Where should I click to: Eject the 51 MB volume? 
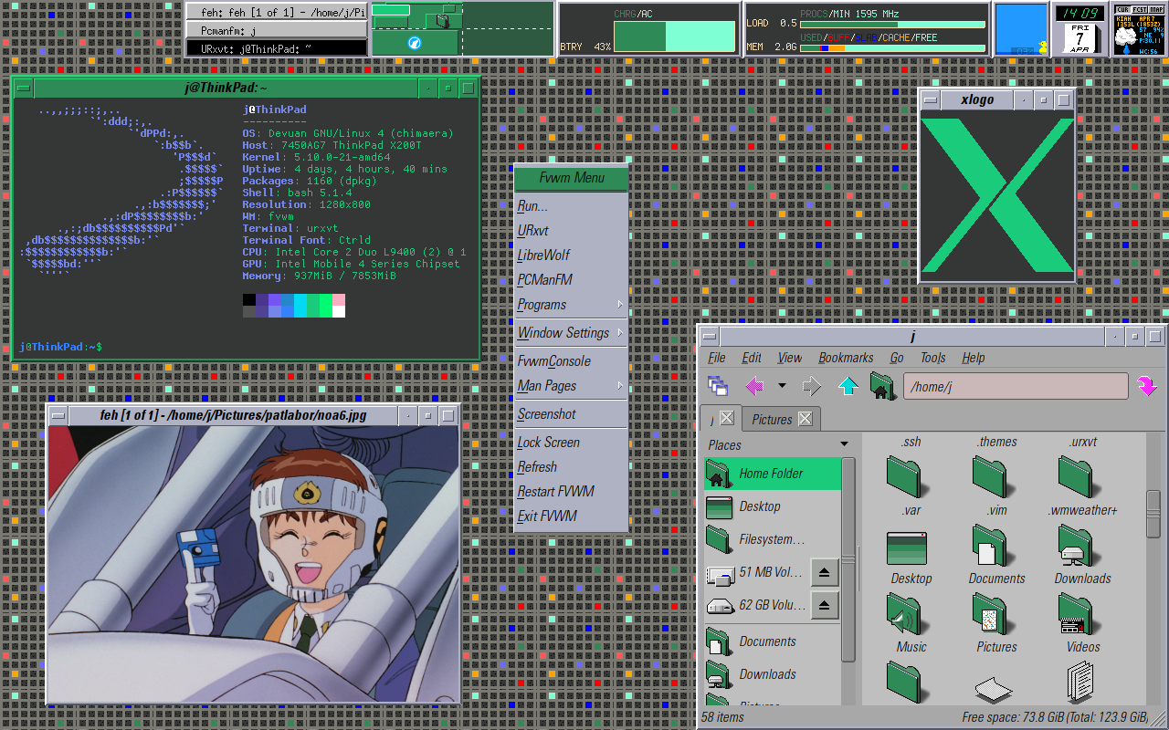[x=824, y=573]
